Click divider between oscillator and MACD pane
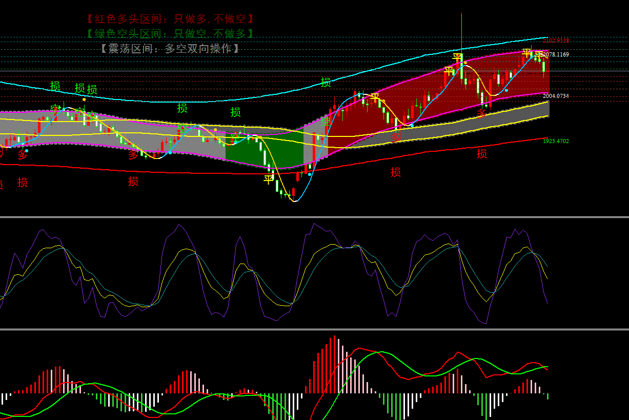This screenshot has width=629, height=420. [x=314, y=329]
